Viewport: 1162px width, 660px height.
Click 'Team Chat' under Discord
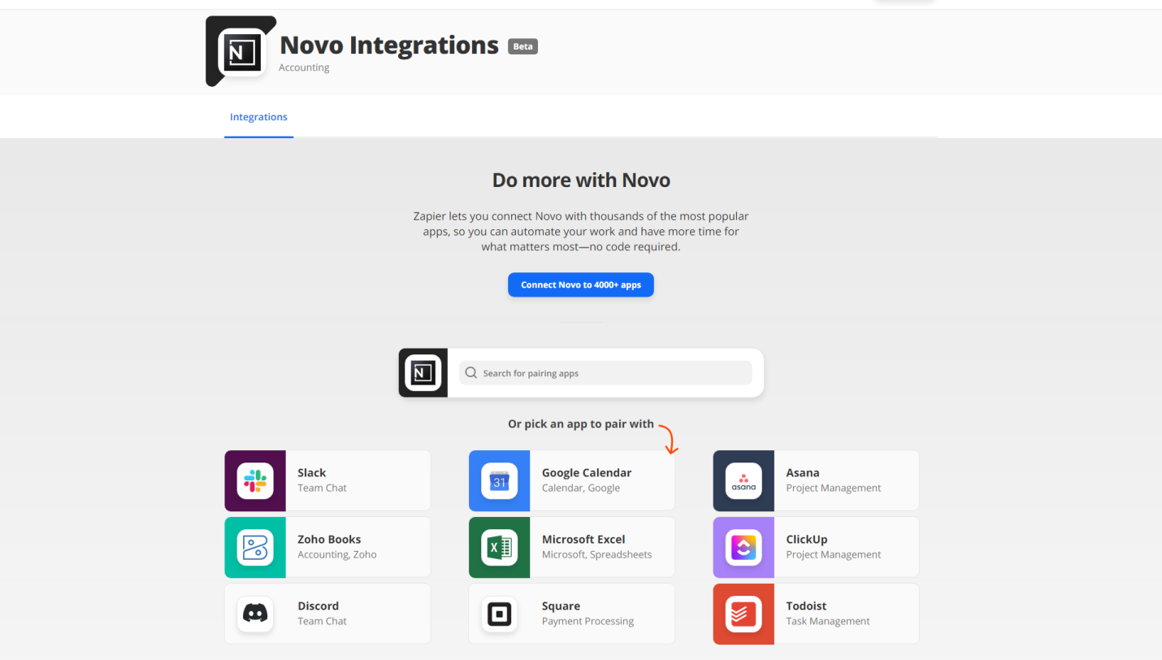click(322, 621)
